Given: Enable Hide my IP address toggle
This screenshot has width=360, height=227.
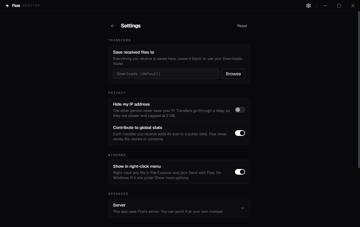Looking at the screenshot, I should [240, 110].
